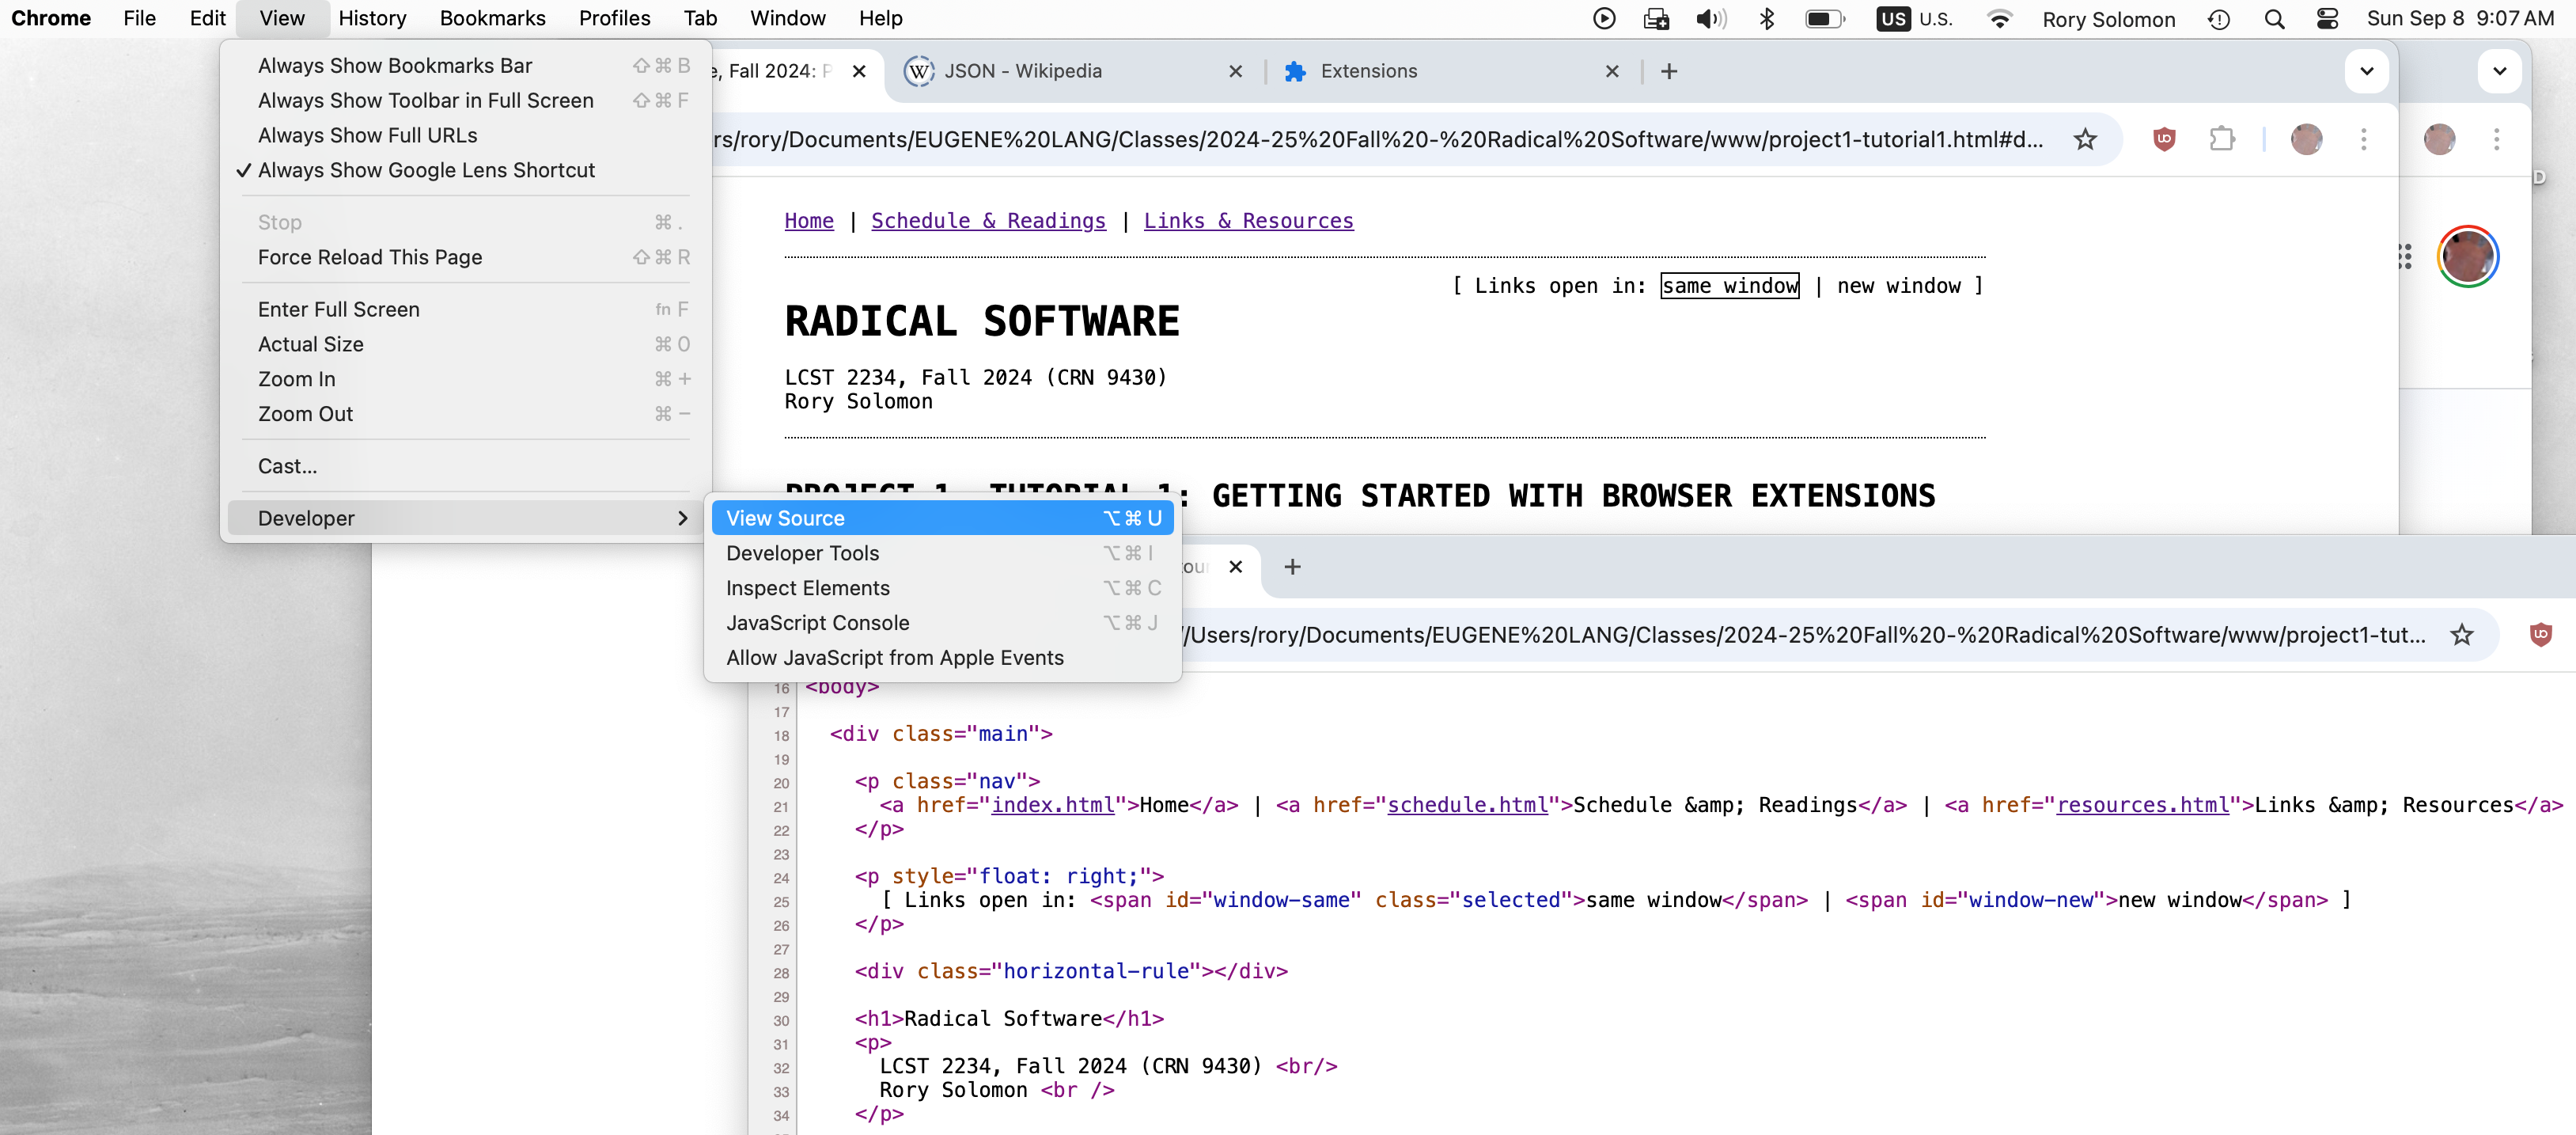Open the tab search dropdown chevron
Viewport: 2576px width, 1135px height.
2366,71
